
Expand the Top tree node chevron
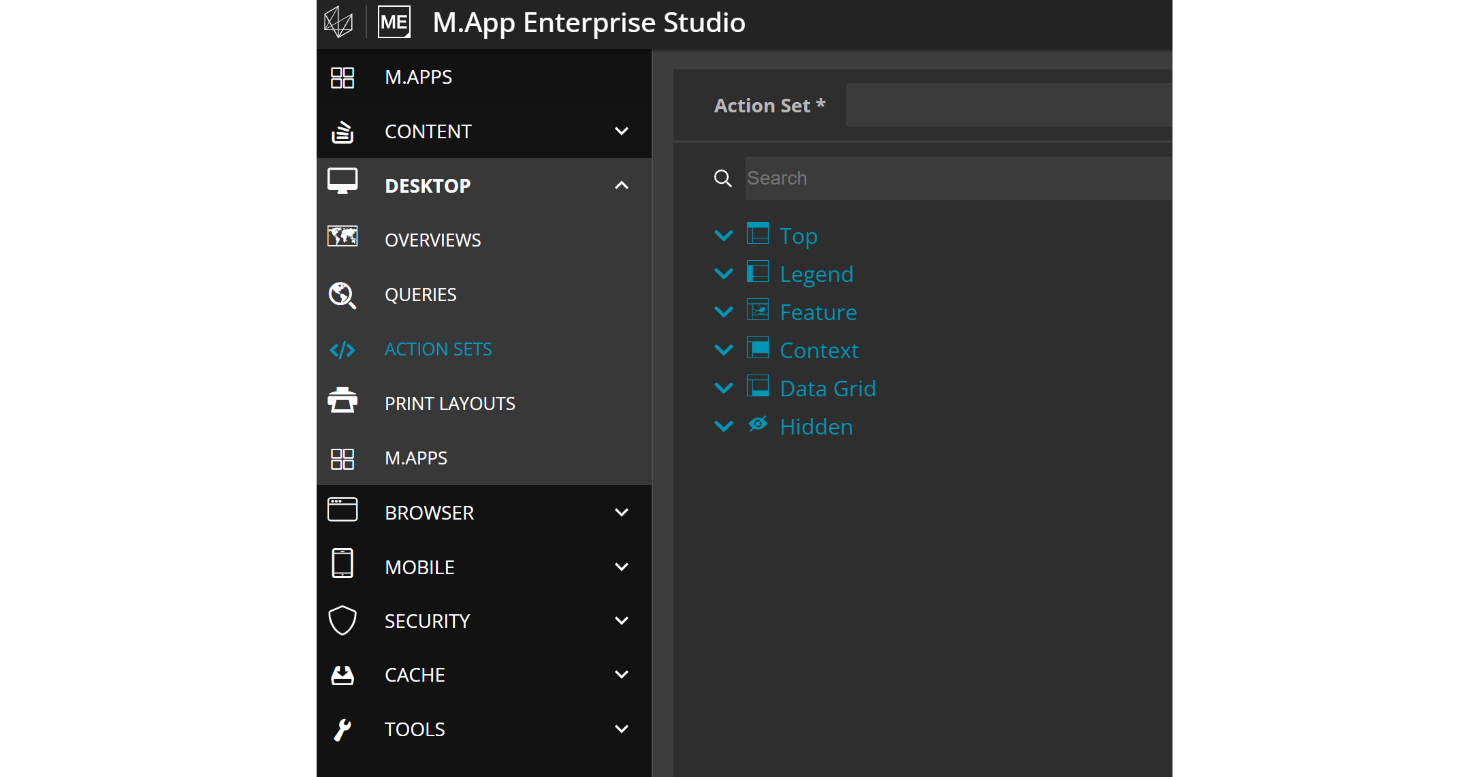724,236
